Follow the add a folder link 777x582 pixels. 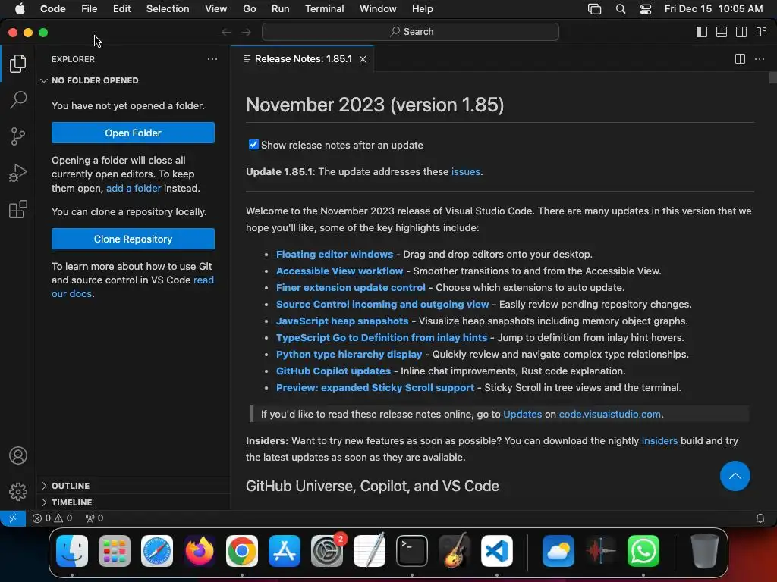[x=134, y=188]
